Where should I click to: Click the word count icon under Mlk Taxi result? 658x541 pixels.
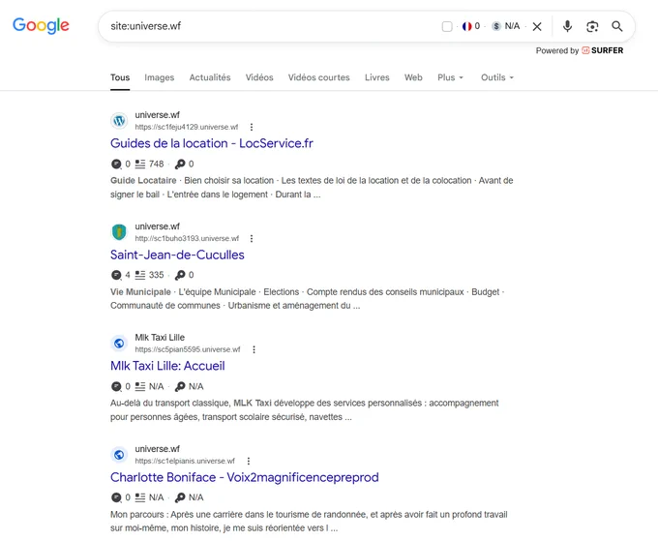[140, 386]
